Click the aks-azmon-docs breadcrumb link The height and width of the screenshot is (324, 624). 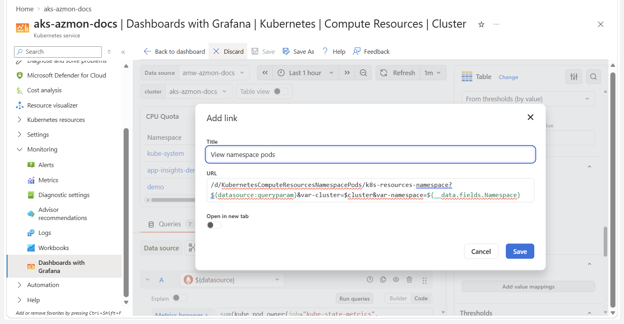pos(67,9)
